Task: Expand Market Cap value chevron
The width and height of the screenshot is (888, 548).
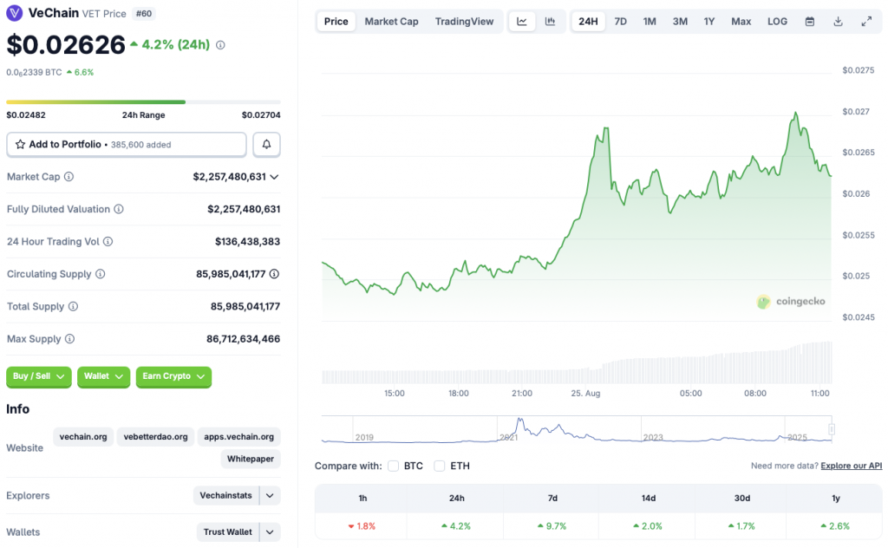Action: [x=274, y=177]
